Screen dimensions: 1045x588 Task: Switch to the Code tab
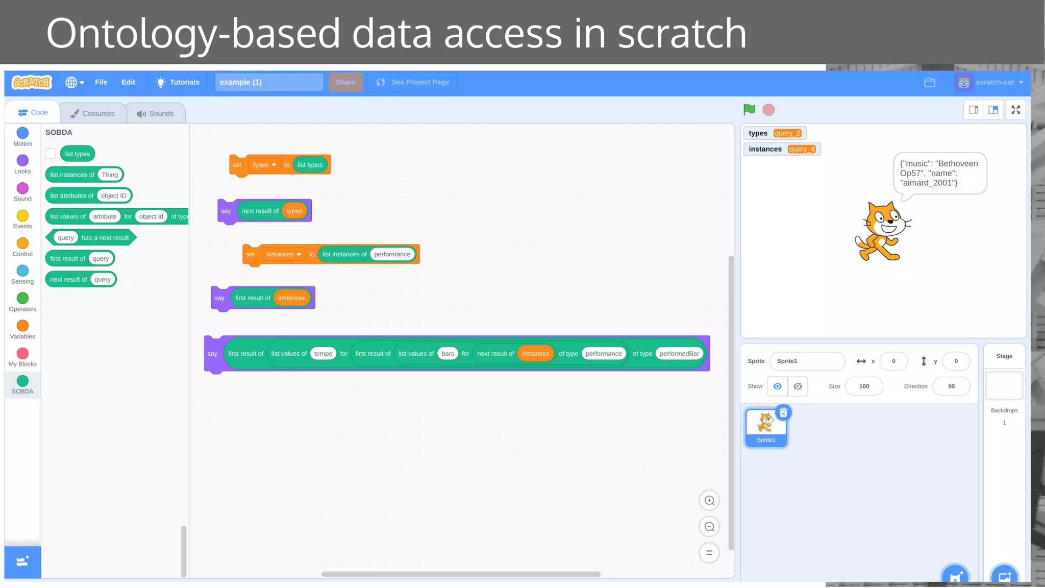pyautogui.click(x=33, y=112)
